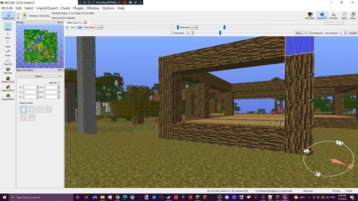
Task: Click the Save toolbar icon
Action: coord(25,16)
